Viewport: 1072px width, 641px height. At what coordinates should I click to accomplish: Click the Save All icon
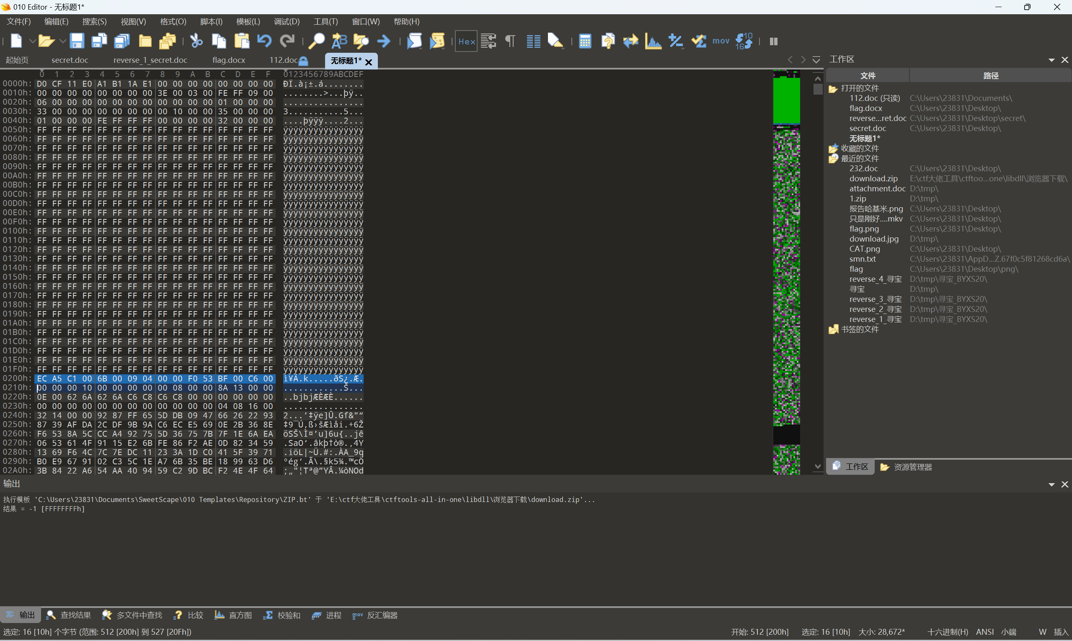122,41
